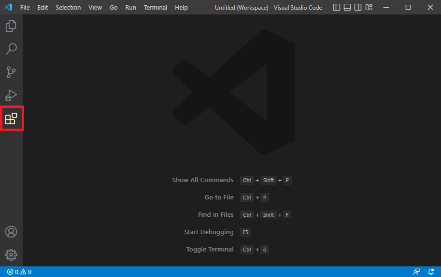Open the Accounts menu icon

[x=11, y=232]
